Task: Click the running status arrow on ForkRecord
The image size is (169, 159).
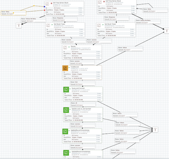Action: 69,67
